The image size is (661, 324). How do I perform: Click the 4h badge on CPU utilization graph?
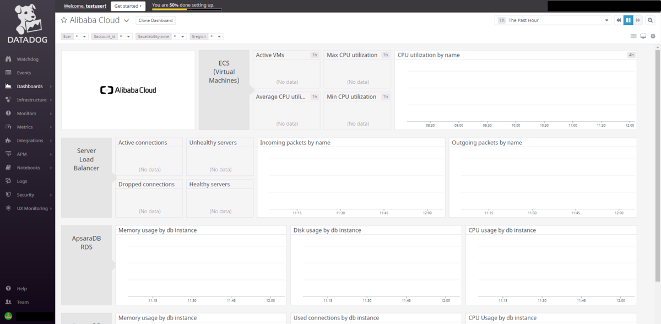631,55
